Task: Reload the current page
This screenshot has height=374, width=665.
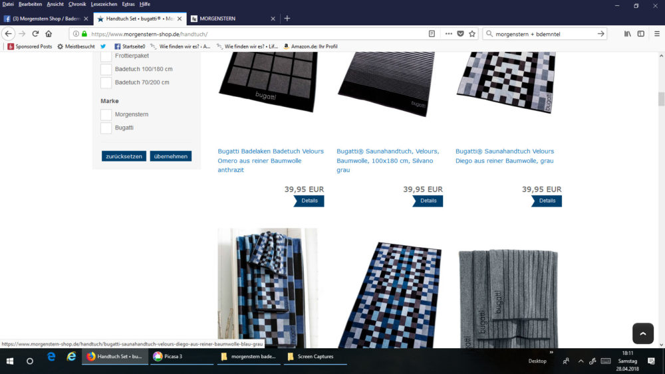Action: (36, 34)
